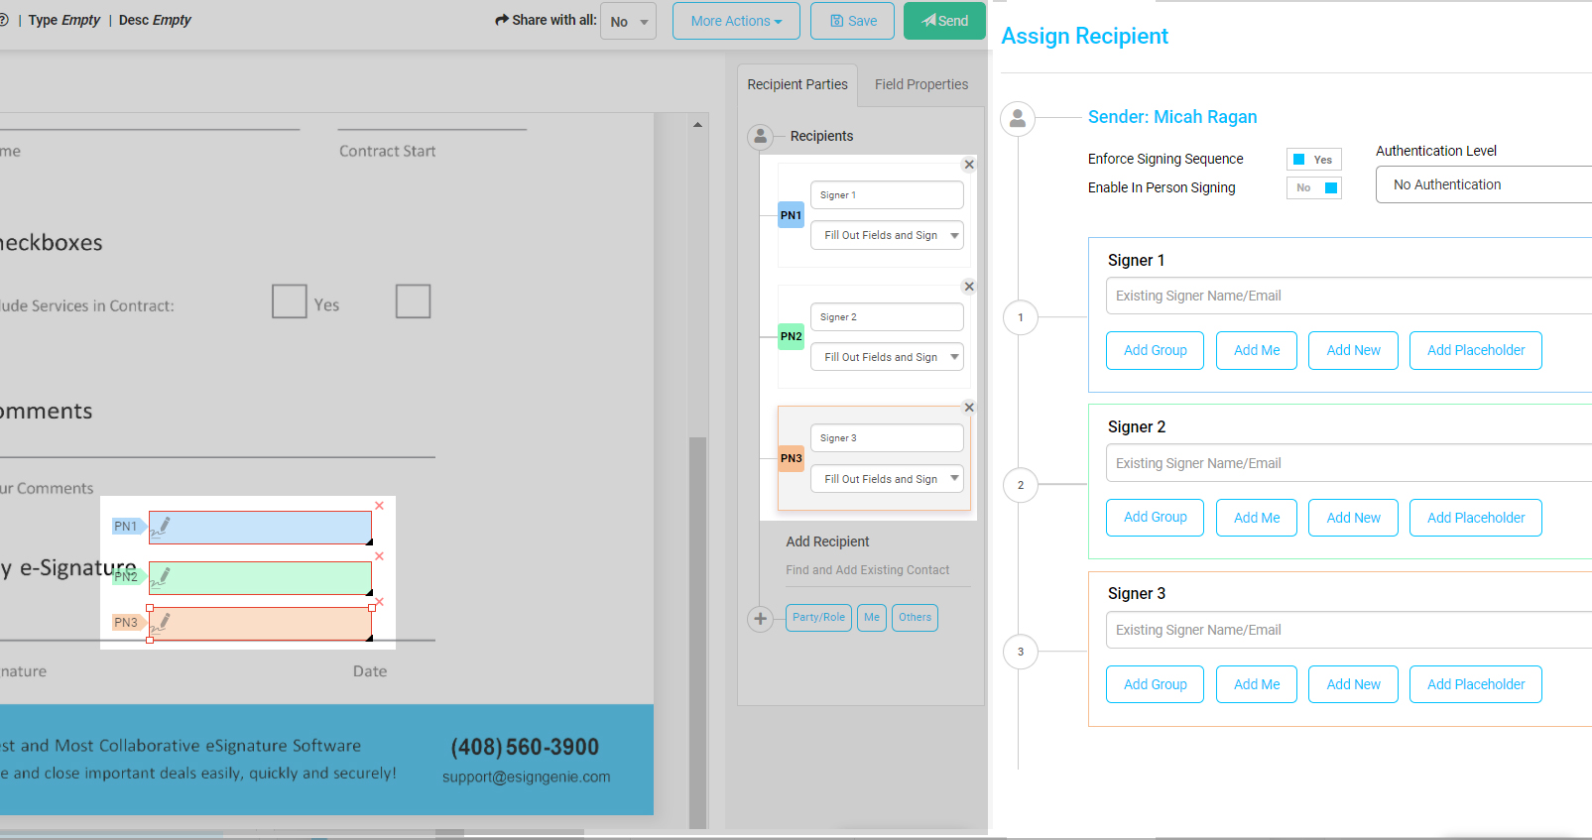
Task: Click Signer 2 Existing Signer Name/Email field
Action: [1349, 463]
